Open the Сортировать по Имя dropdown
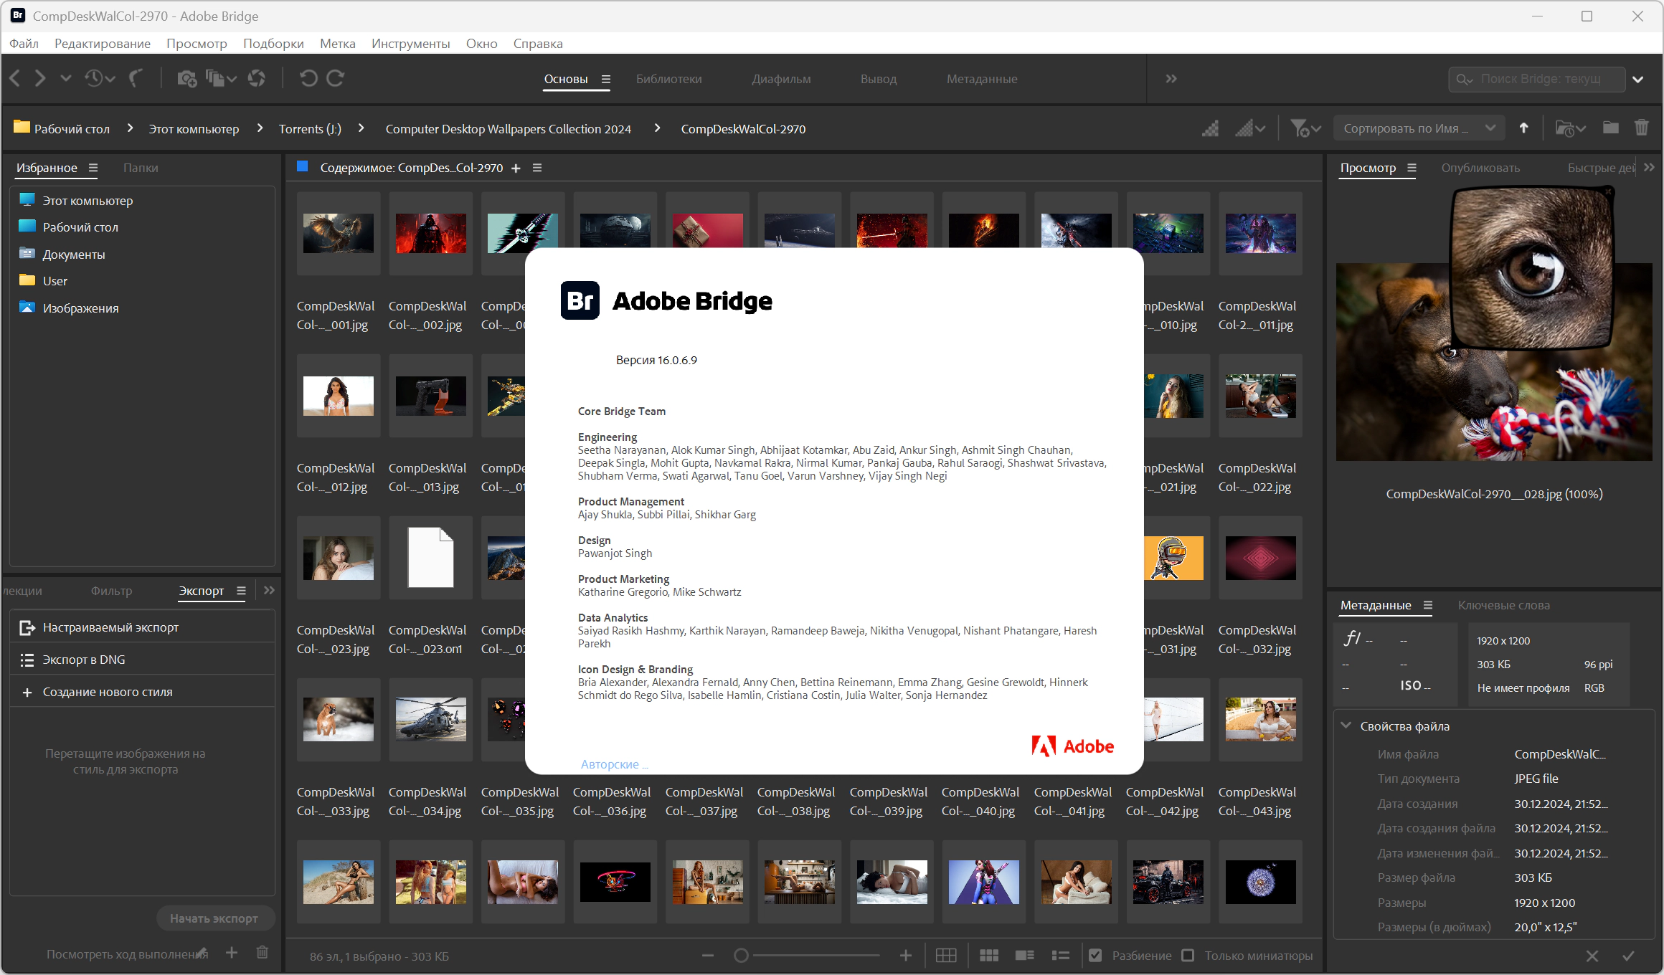 tap(1419, 128)
